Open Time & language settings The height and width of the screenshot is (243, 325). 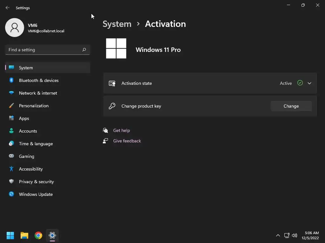pos(36,144)
